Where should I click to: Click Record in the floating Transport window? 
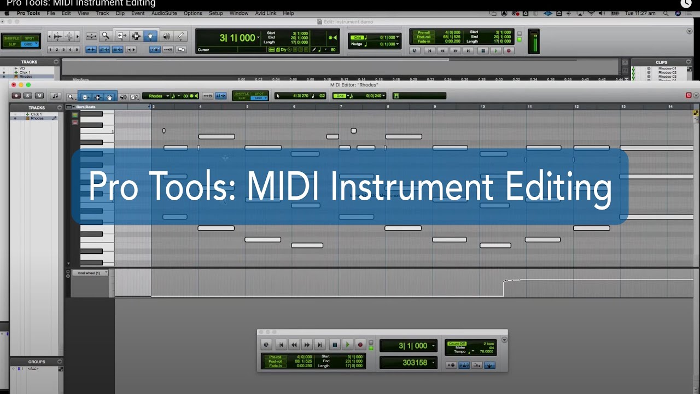tap(360, 345)
